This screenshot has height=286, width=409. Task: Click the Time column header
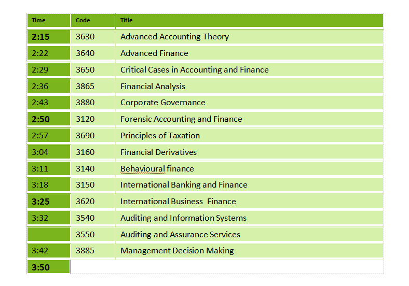[39, 20]
